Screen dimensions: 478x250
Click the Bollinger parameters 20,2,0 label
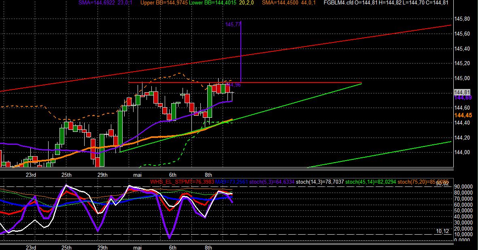(x=246, y=3)
